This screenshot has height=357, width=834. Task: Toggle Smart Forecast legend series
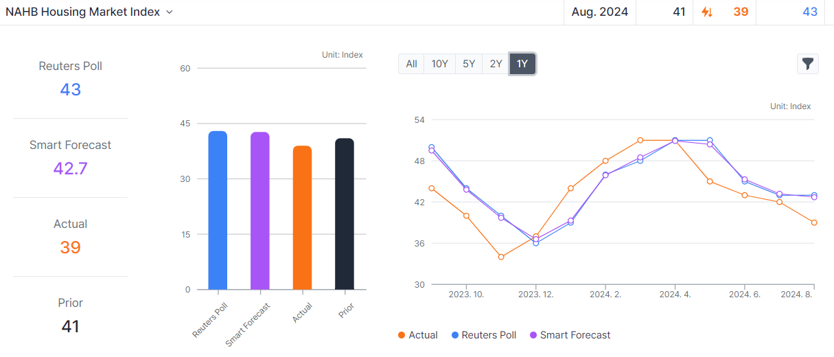tap(569, 335)
